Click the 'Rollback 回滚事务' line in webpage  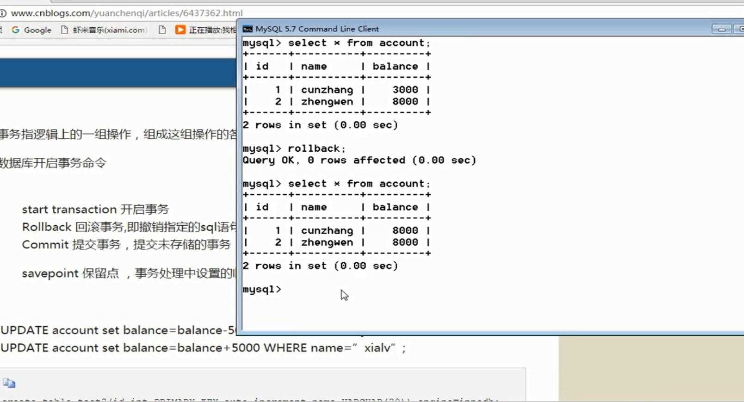pos(129,227)
